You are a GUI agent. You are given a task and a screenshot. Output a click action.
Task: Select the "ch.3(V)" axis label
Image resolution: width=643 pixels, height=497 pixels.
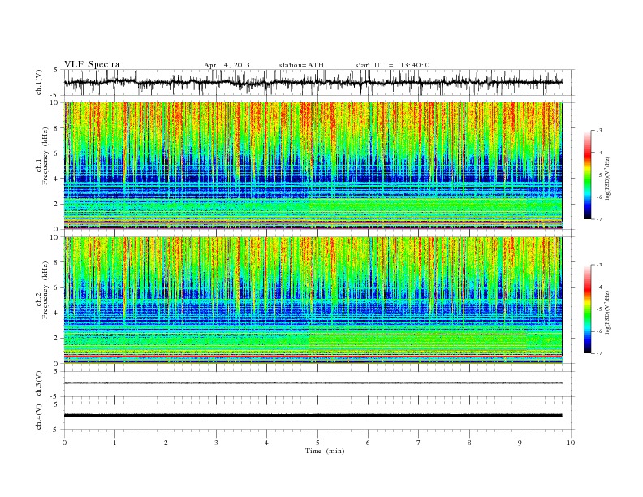pos(39,384)
